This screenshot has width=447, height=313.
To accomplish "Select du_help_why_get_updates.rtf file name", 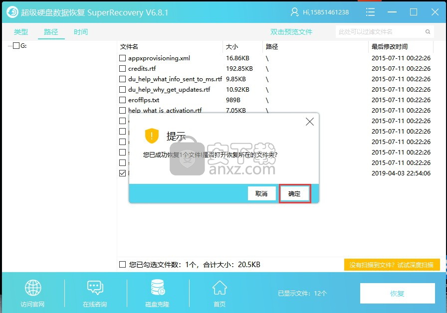I will [169, 89].
